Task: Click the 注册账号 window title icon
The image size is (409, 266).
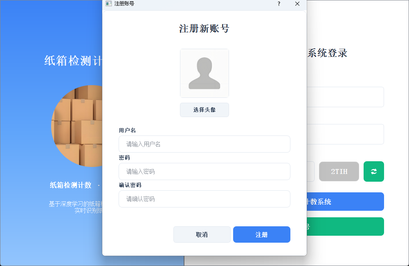Action: point(108,4)
